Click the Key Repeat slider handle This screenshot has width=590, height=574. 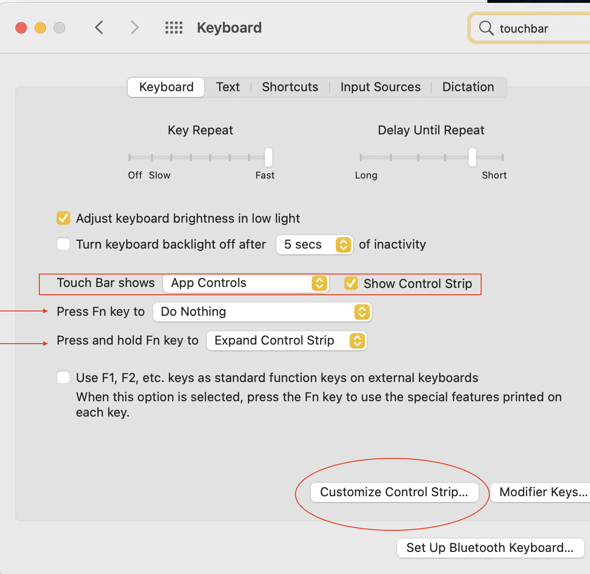coord(269,157)
